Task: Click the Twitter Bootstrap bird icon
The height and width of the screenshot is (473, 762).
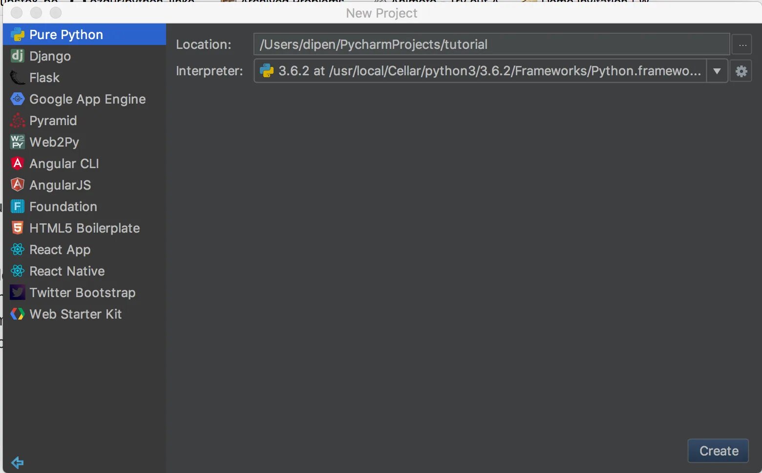Action: (18, 293)
